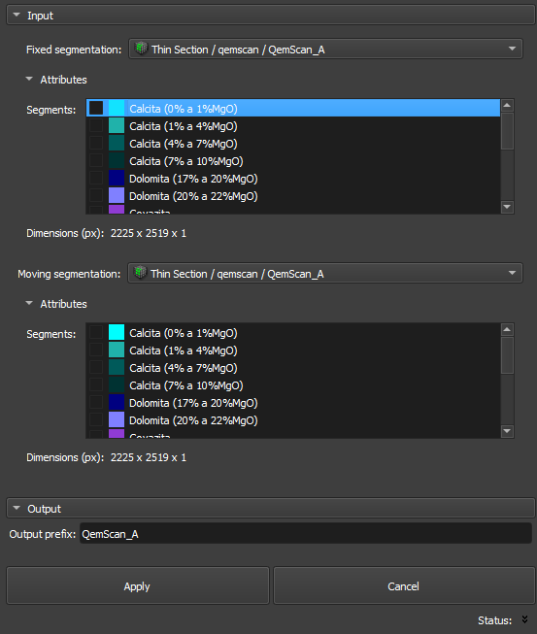Expand the Status double-chevron icon
The height and width of the screenshot is (634, 537).
525,619
